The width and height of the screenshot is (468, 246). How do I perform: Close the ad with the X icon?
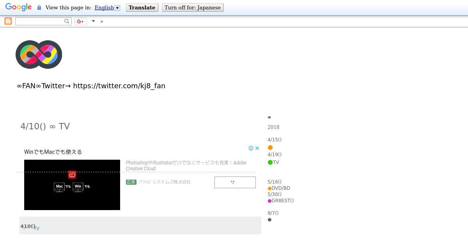[257, 148]
